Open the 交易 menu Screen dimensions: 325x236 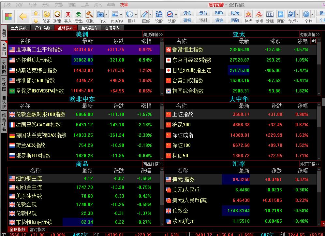pyautogui.click(x=59, y=5)
